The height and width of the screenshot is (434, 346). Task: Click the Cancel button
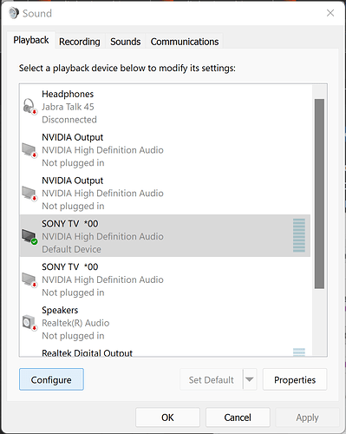(x=238, y=418)
